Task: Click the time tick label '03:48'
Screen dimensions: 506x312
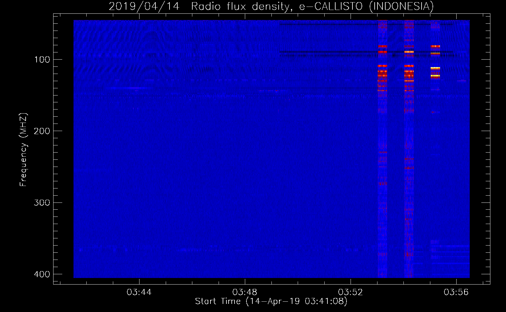Action: [x=245, y=292]
